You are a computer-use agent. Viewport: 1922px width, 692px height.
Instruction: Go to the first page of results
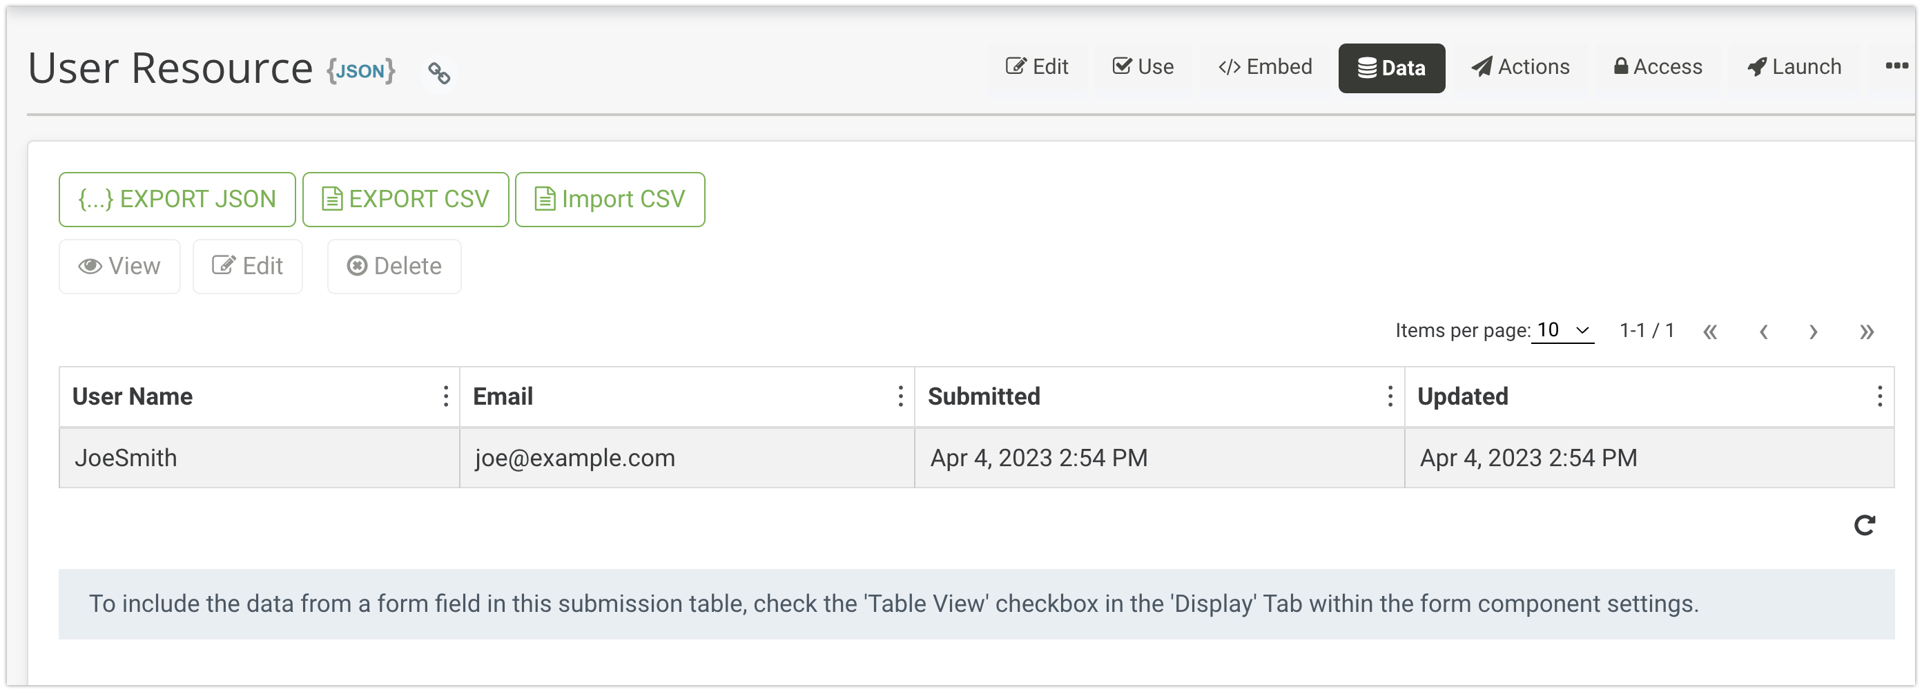(1710, 331)
